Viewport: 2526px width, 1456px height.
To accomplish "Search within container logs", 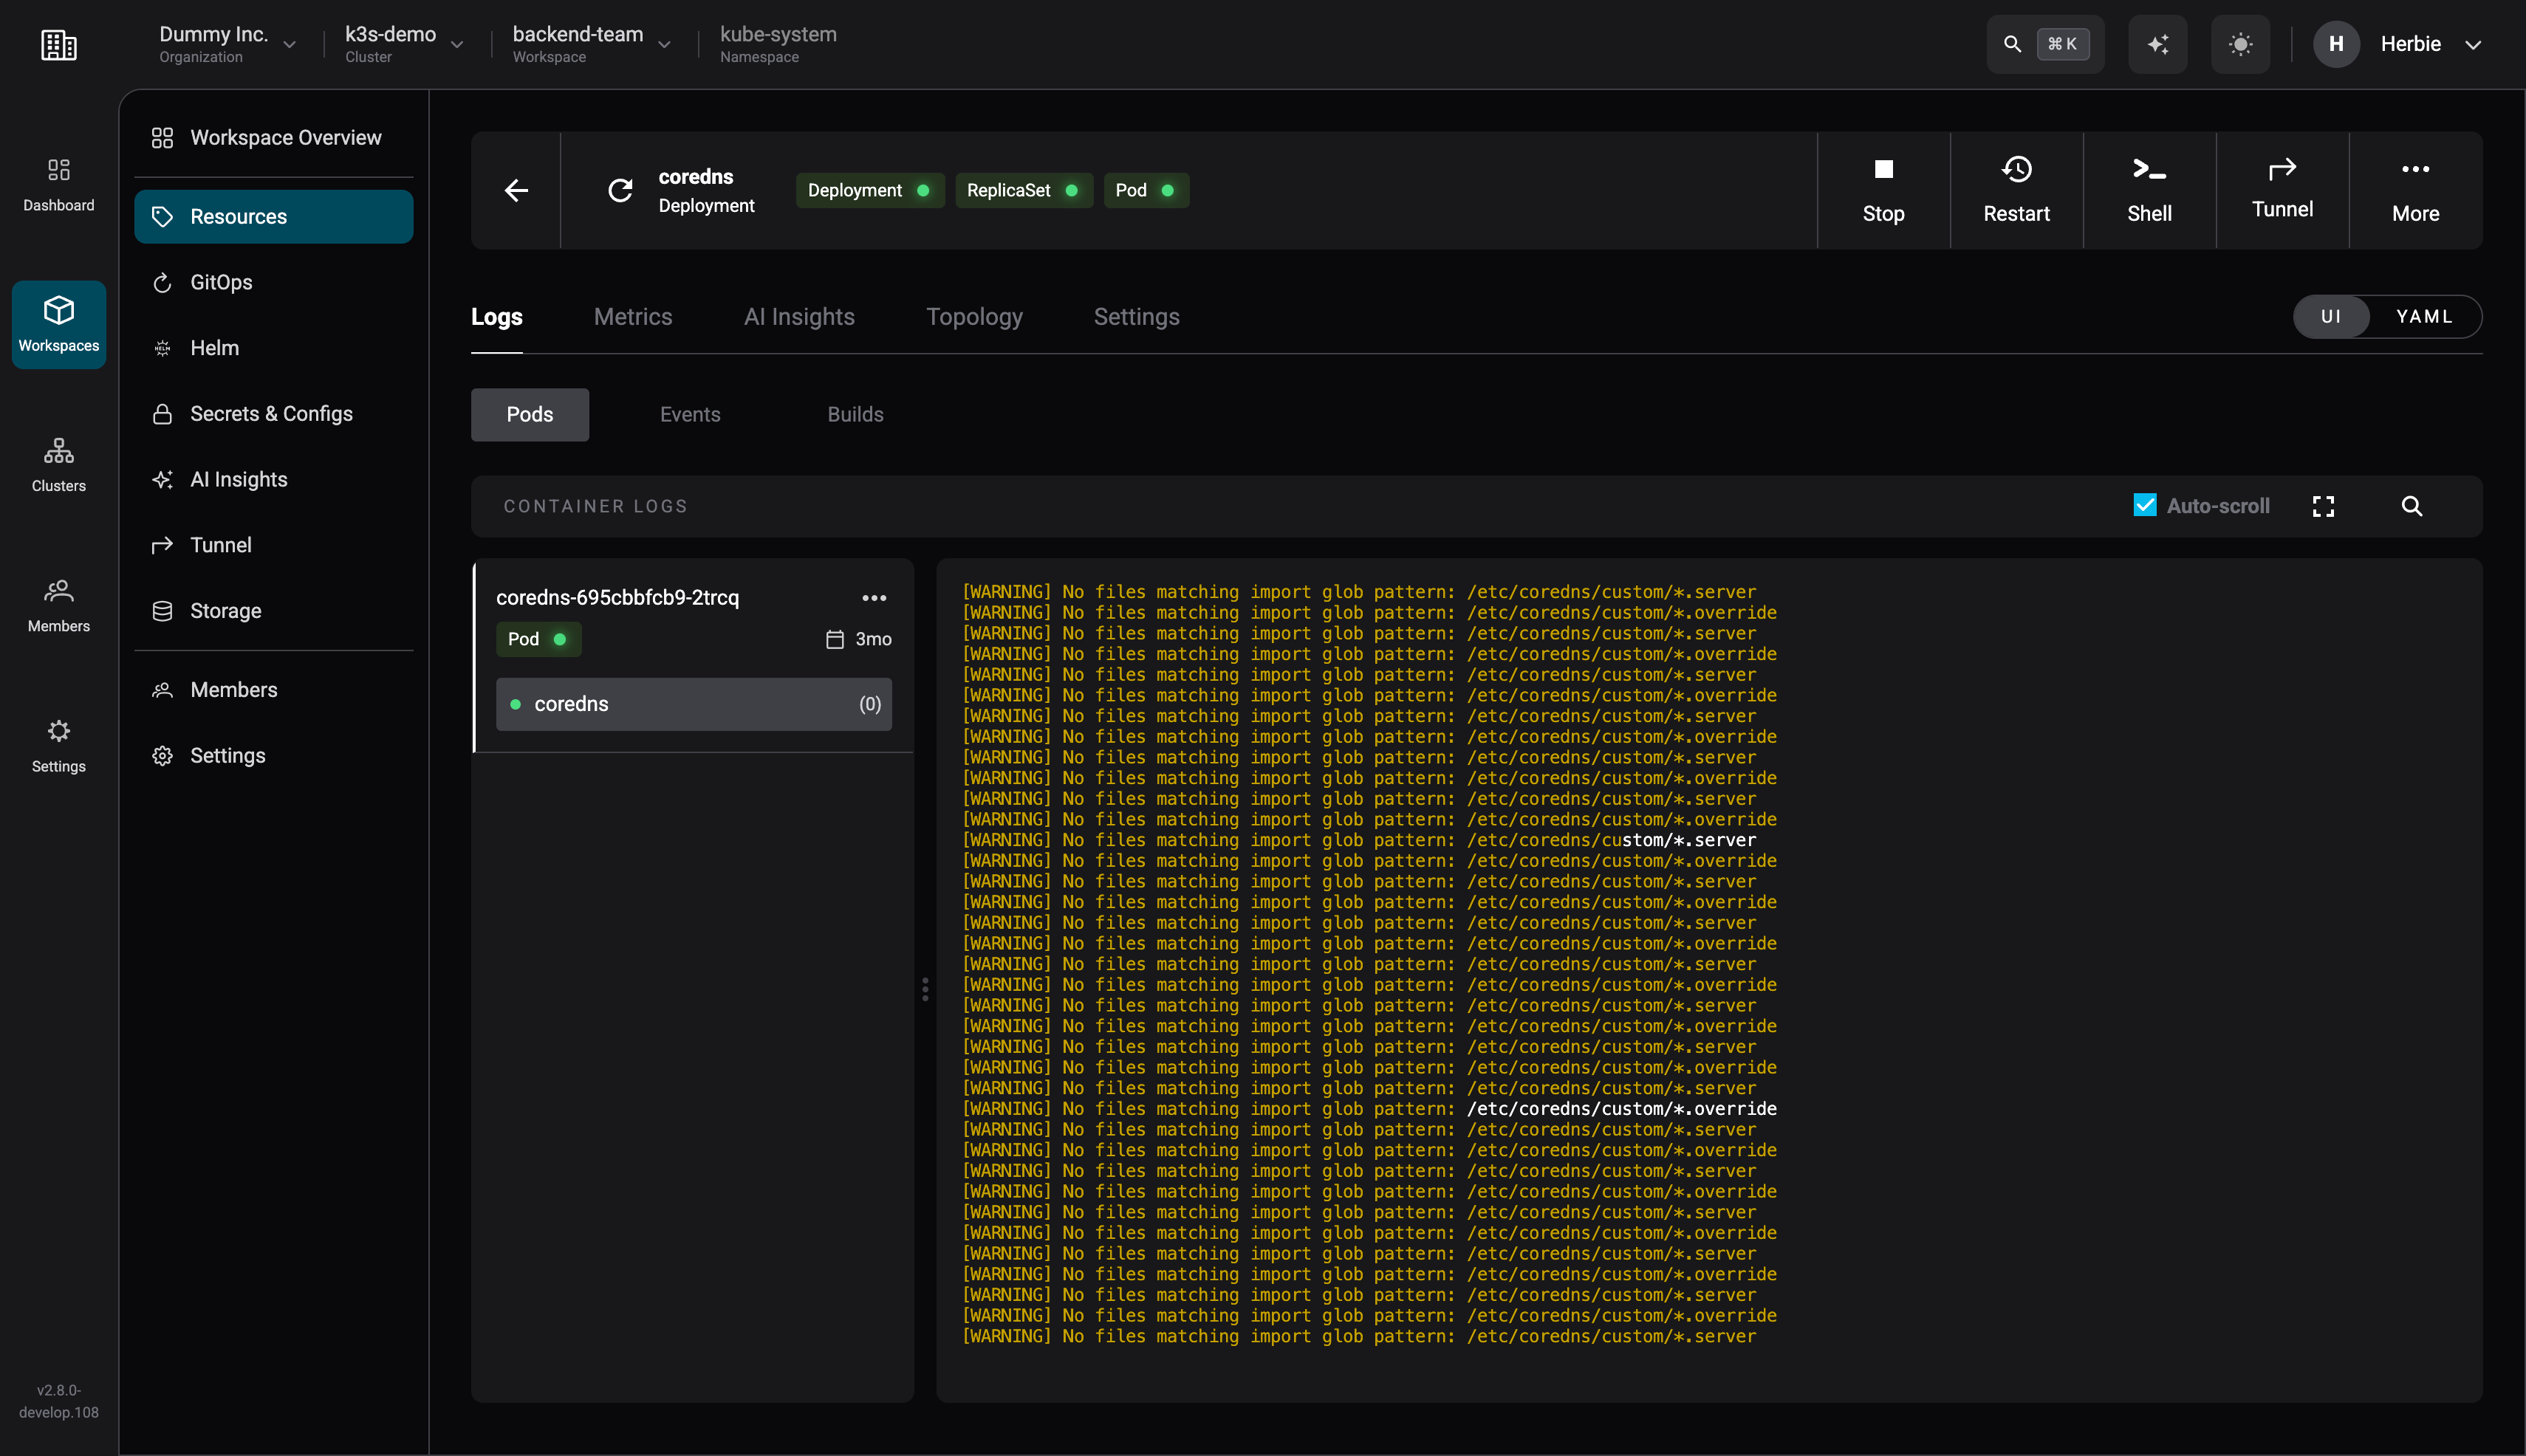I will pyautogui.click(x=2411, y=506).
